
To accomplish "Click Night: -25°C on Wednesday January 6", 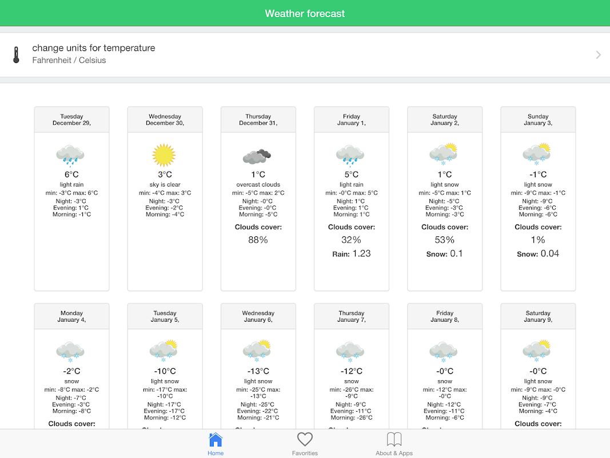I will point(257,405).
